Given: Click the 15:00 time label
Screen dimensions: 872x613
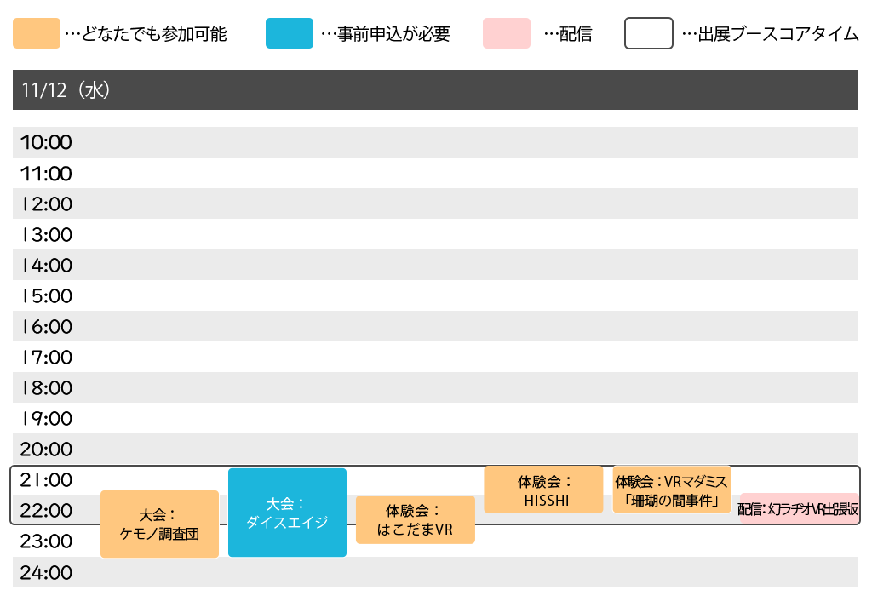Looking at the screenshot, I should (x=46, y=296).
